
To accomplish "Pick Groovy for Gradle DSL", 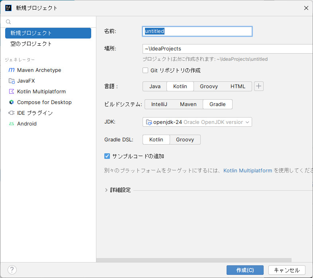I will 185,140.
